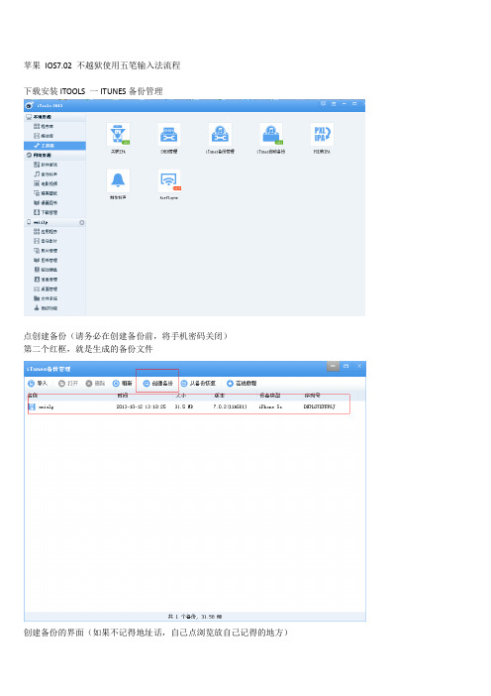This screenshot has width=491, height=696.
Task: Select the weizlp backup row
Action: (189, 406)
